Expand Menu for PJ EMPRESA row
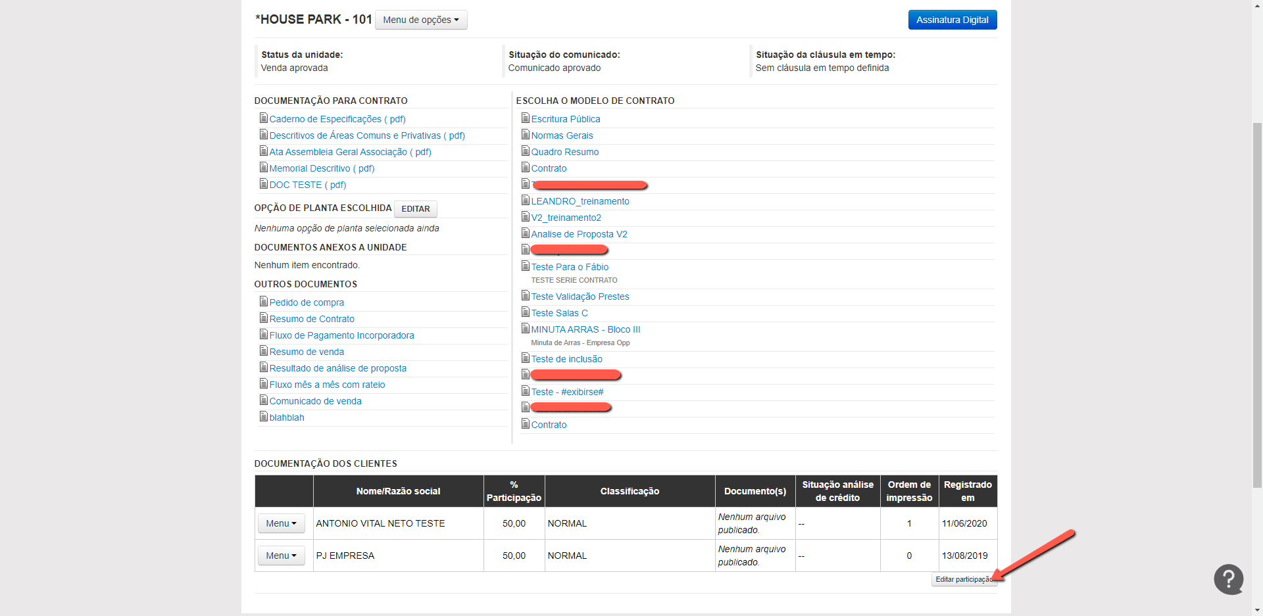This screenshot has width=1263, height=616. click(x=281, y=556)
